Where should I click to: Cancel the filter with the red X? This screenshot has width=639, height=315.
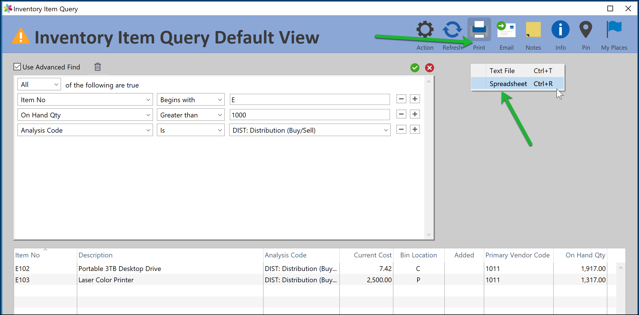click(429, 68)
